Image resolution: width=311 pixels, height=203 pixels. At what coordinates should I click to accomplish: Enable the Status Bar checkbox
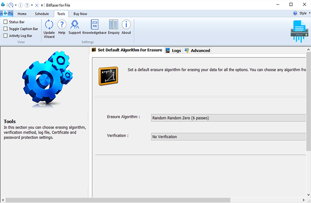6,22
